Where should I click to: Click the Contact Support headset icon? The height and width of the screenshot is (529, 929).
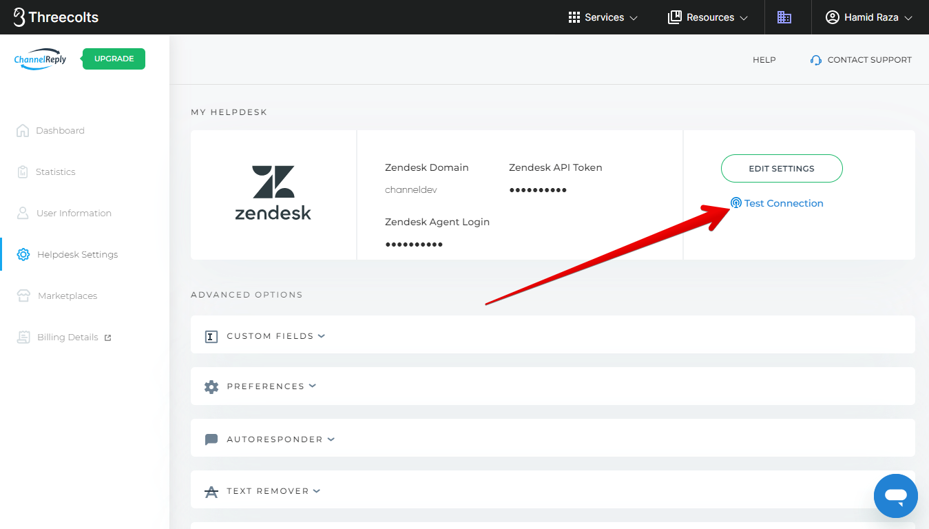pyautogui.click(x=816, y=60)
